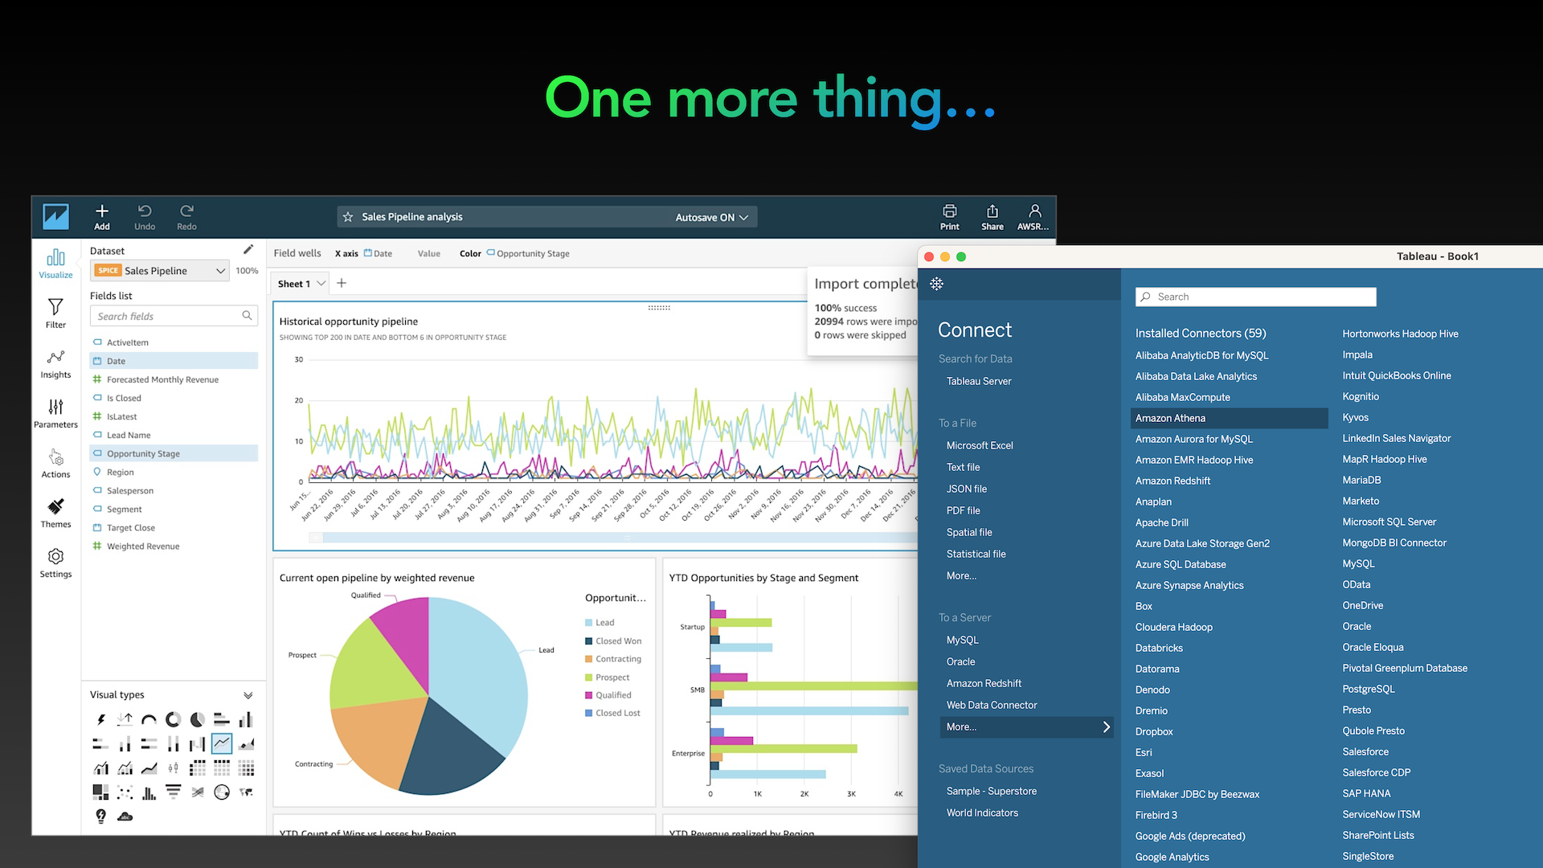This screenshot has height=868, width=1543.
Task: Click the Print icon
Action: pyautogui.click(x=949, y=216)
